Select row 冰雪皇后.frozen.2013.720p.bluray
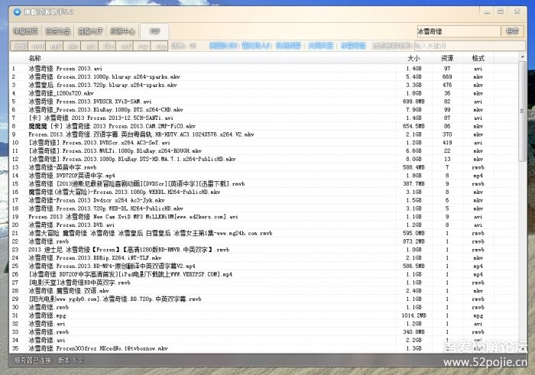Screen dimensions: 535x375 (264, 85)
